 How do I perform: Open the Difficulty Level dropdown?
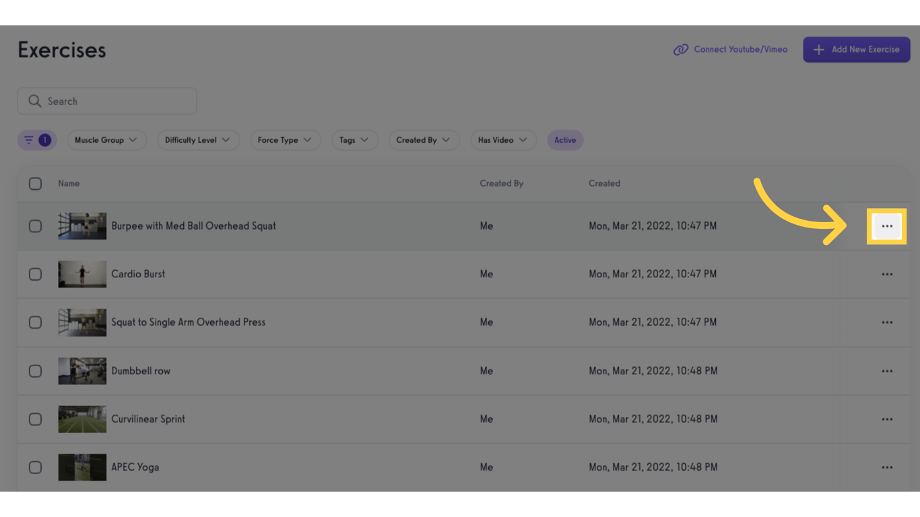pyautogui.click(x=198, y=140)
